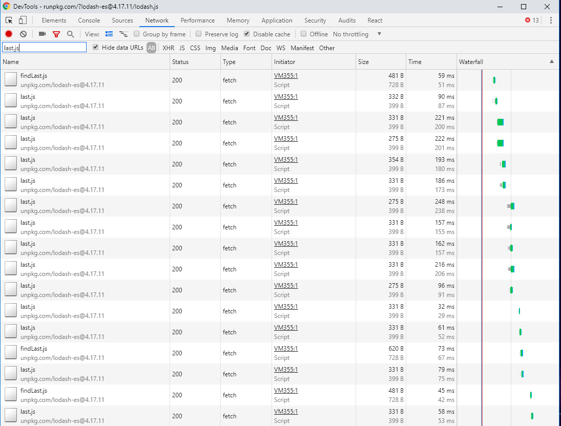This screenshot has height=426, width=561.
Task: Open the DevTools three-dot customize menu
Action: (551, 20)
